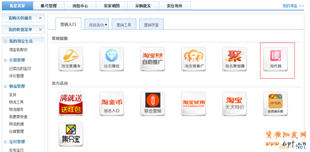This screenshot has width=310, height=152.
Task: Open the 发货 sidebar link
Action: coord(13,95)
